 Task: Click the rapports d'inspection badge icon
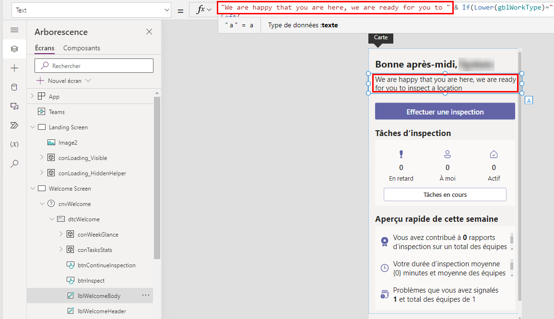(384, 241)
